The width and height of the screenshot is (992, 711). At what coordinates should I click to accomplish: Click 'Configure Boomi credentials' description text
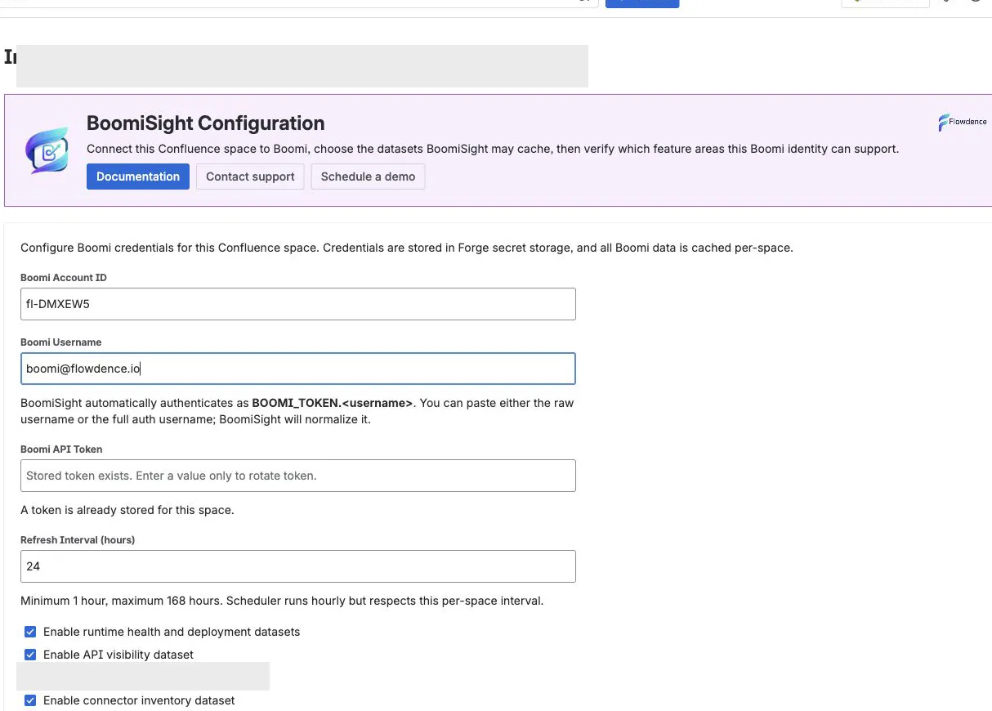406,248
